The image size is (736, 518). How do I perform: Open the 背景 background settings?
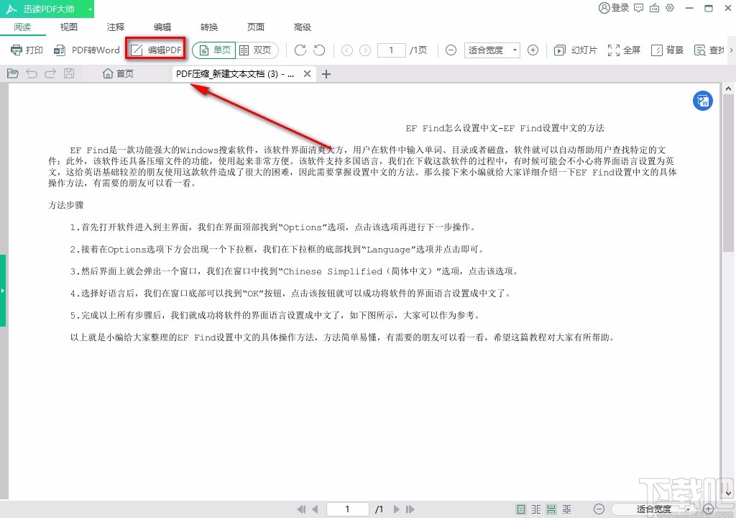tap(666, 50)
